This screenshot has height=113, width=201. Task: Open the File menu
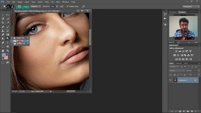click(x=8, y=2)
